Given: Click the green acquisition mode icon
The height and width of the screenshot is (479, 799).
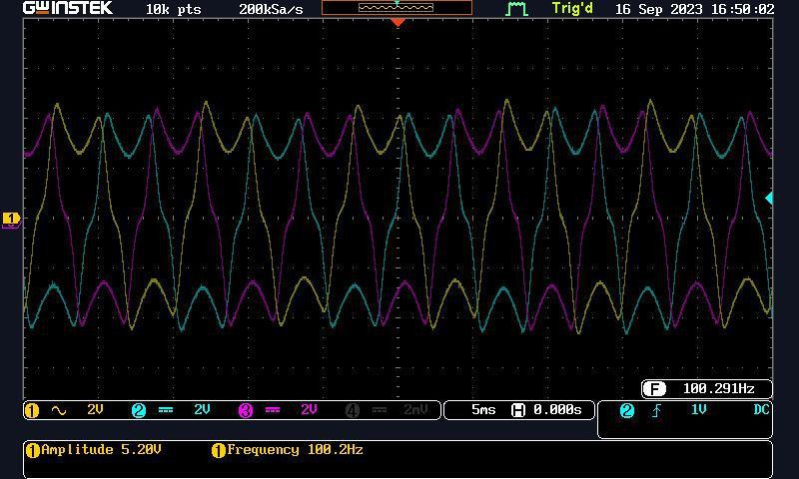Looking at the screenshot, I should pyautogui.click(x=516, y=9).
